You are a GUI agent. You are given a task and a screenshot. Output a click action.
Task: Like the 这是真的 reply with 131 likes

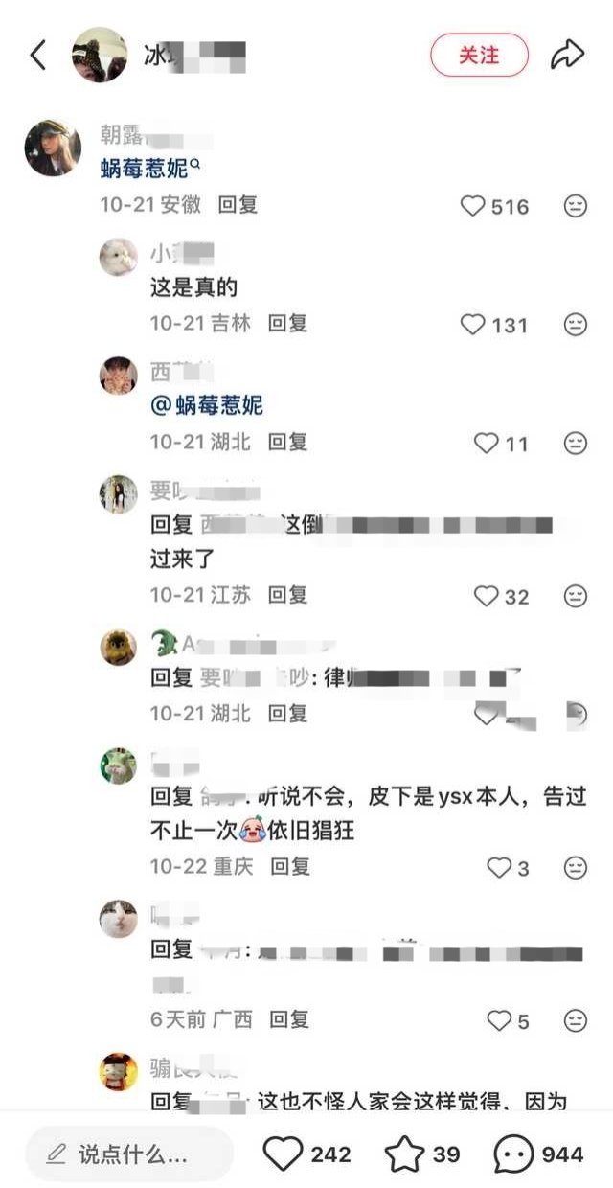click(x=472, y=325)
